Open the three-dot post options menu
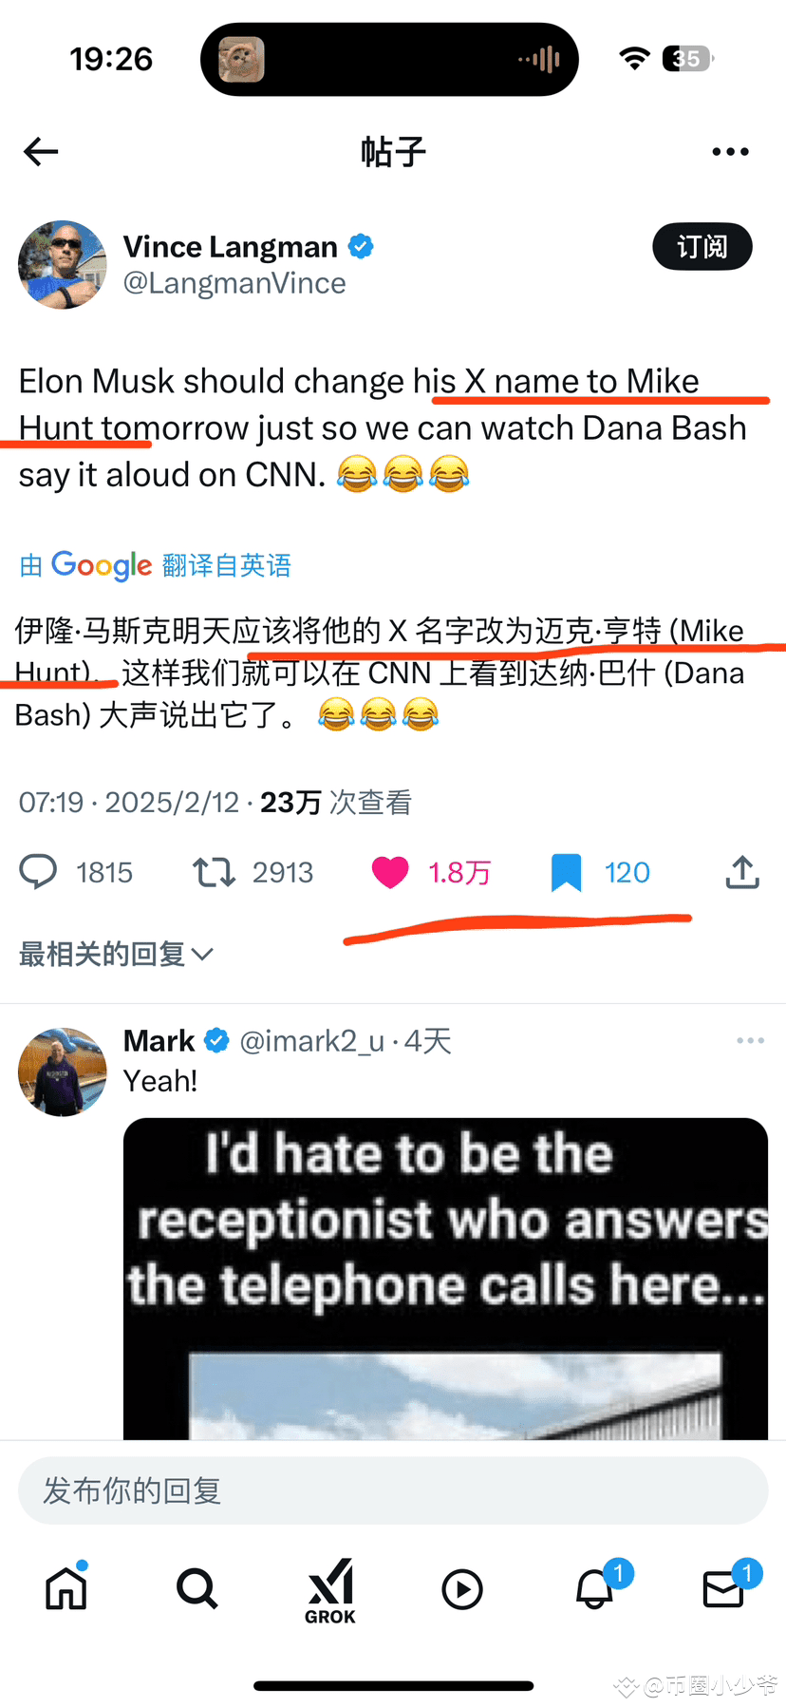The image size is (786, 1707). coord(730,151)
